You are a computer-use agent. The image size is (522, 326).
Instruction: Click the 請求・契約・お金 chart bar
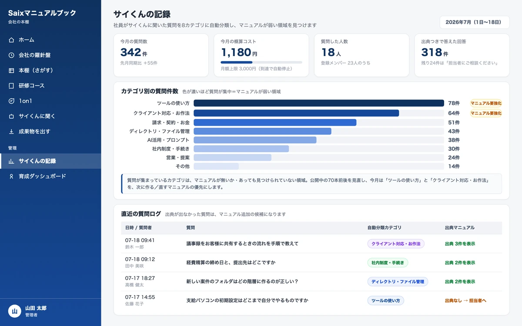coord(275,123)
